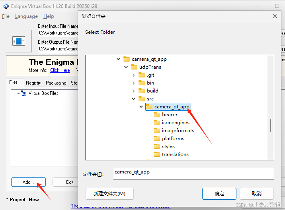
Task: Click the Enter Output File Name field
Action: pyautogui.click(x=59, y=49)
